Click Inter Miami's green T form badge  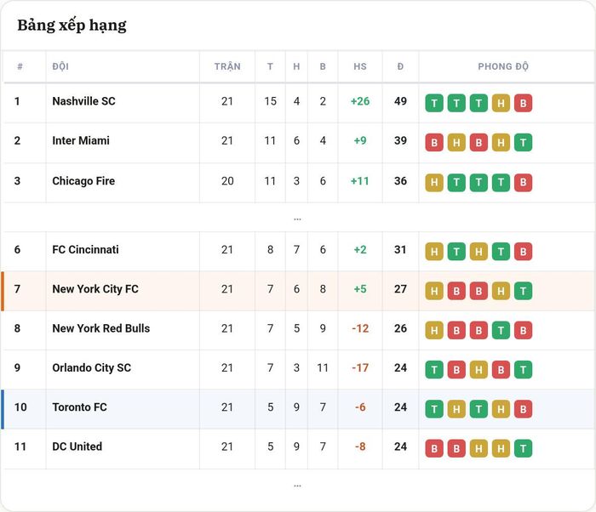coord(523,142)
